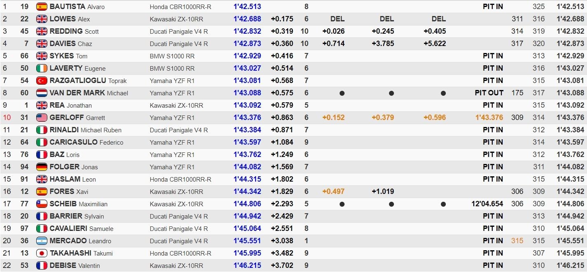The width and height of the screenshot is (587, 272).
Task: Click rider name REDDING Scott
Action: click(x=74, y=31)
